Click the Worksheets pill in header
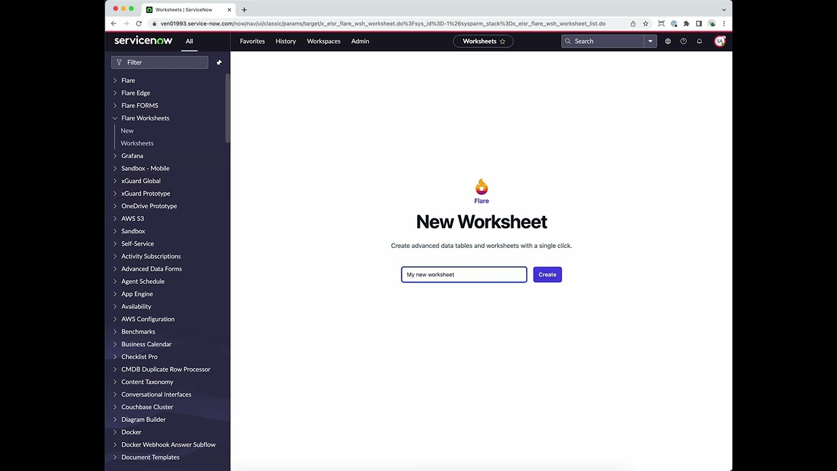 click(483, 41)
